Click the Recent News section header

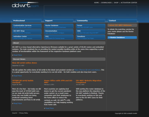coord(59,59)
